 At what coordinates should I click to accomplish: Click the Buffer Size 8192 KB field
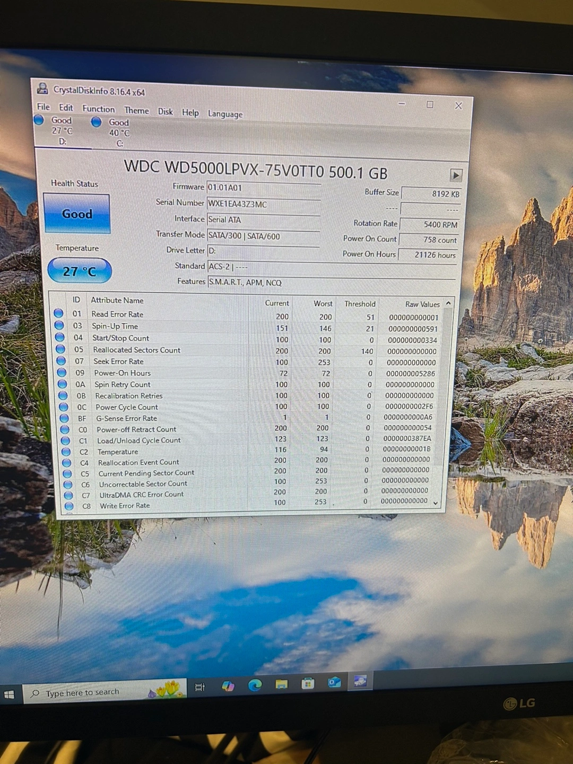(x=431, y=194)
